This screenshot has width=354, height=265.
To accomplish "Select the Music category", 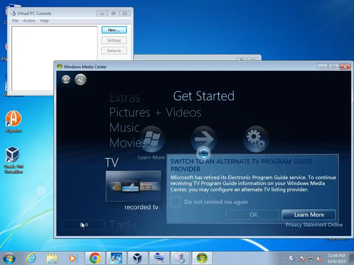I will click(124, 128).
